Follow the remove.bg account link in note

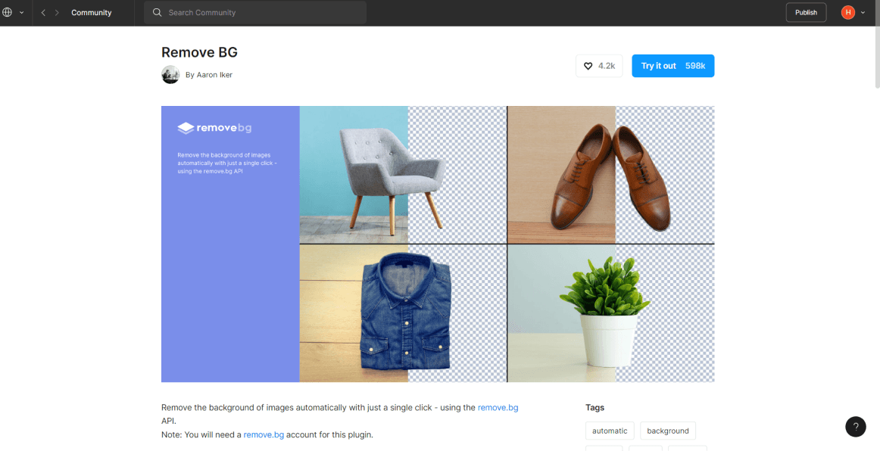coord(264,434)
